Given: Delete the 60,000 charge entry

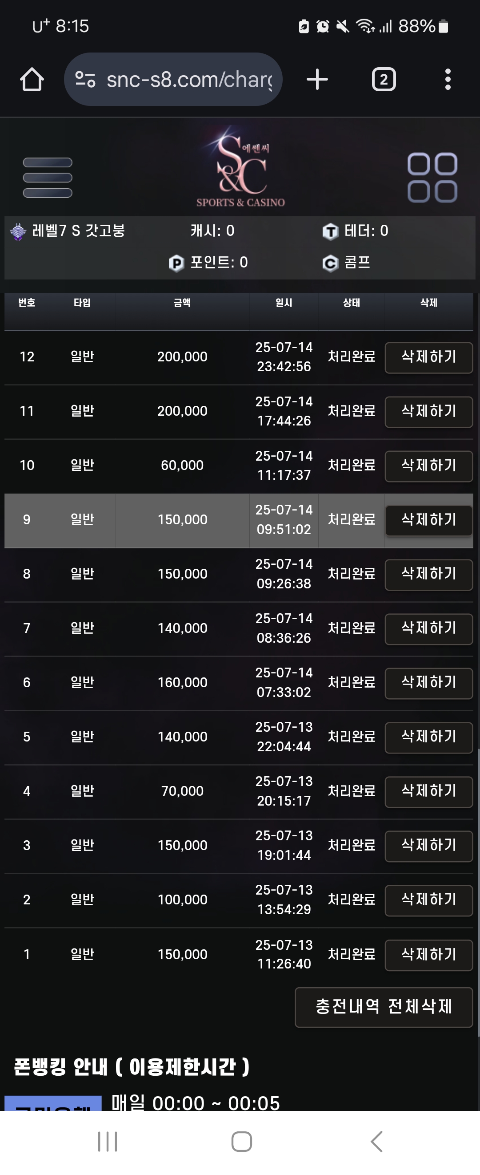Looking at the screenshot, I should [x=428, y=466].
